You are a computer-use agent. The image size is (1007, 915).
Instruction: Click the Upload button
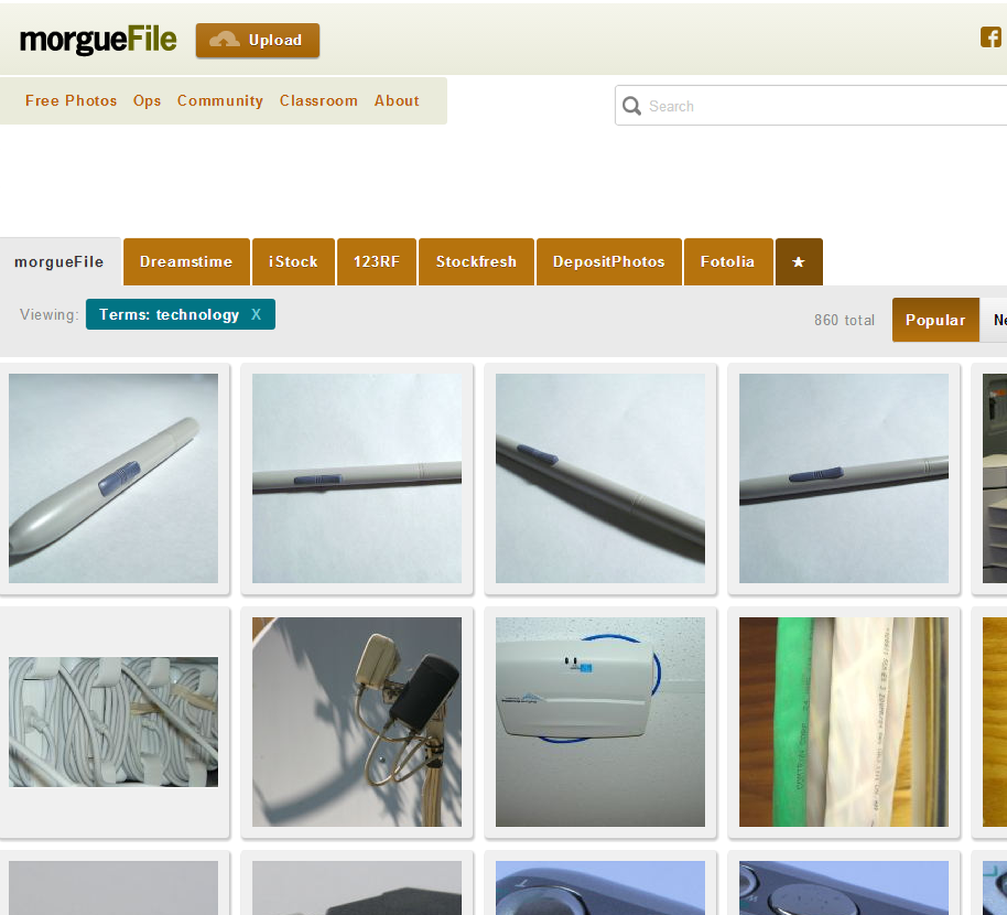(x=258, y=40)
